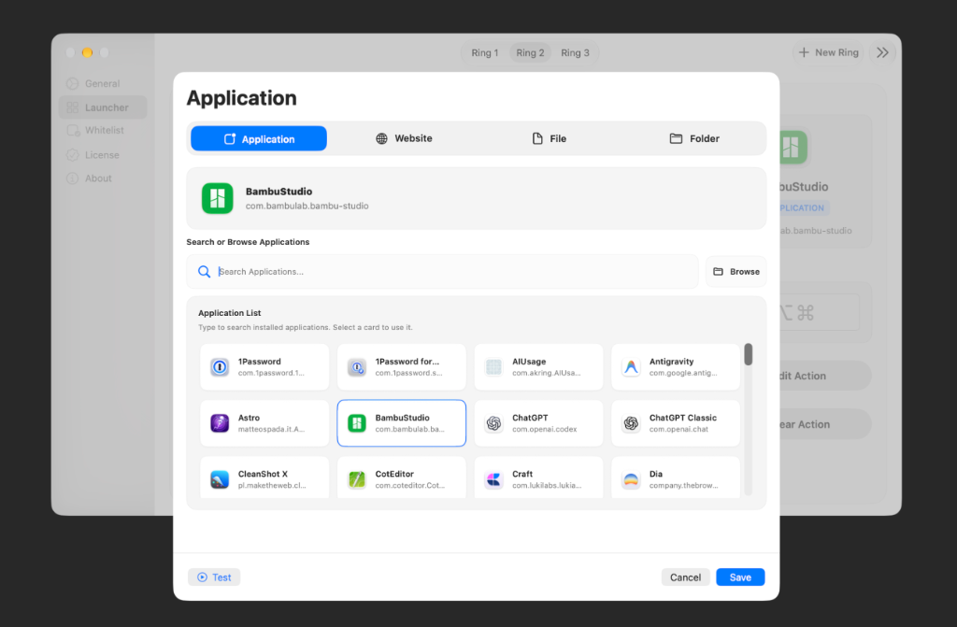The height and width of the screenshot is (627, 957).
Task: Open Launcher in the sidebar
Action: (x=103, y=107)
